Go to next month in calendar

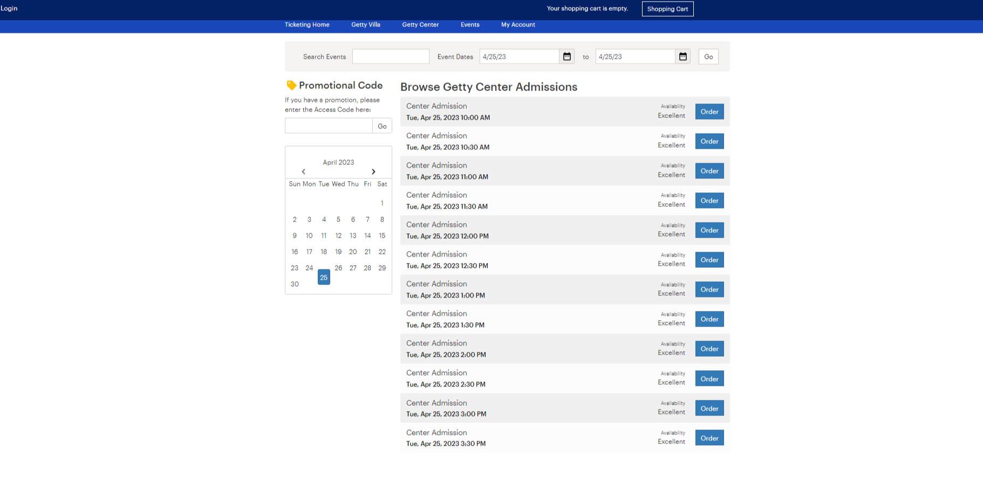(x=373, y=171)
